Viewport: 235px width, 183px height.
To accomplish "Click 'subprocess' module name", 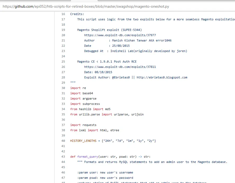I will (x=91, y=104).
